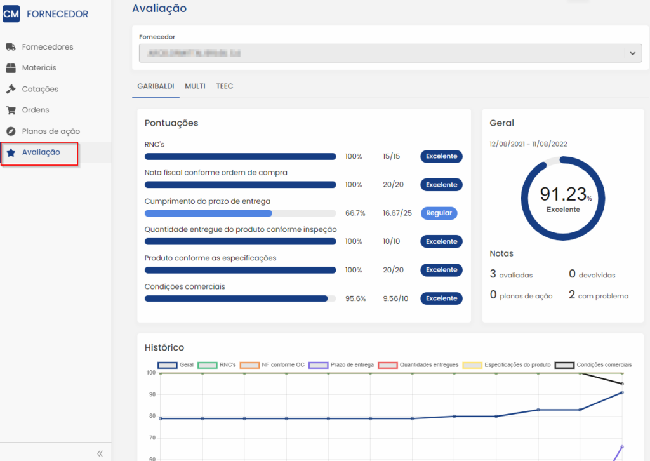Screen dimensions: 650x461
Task: Toggle the Geral series in chart legend
Action: (168, 365)
